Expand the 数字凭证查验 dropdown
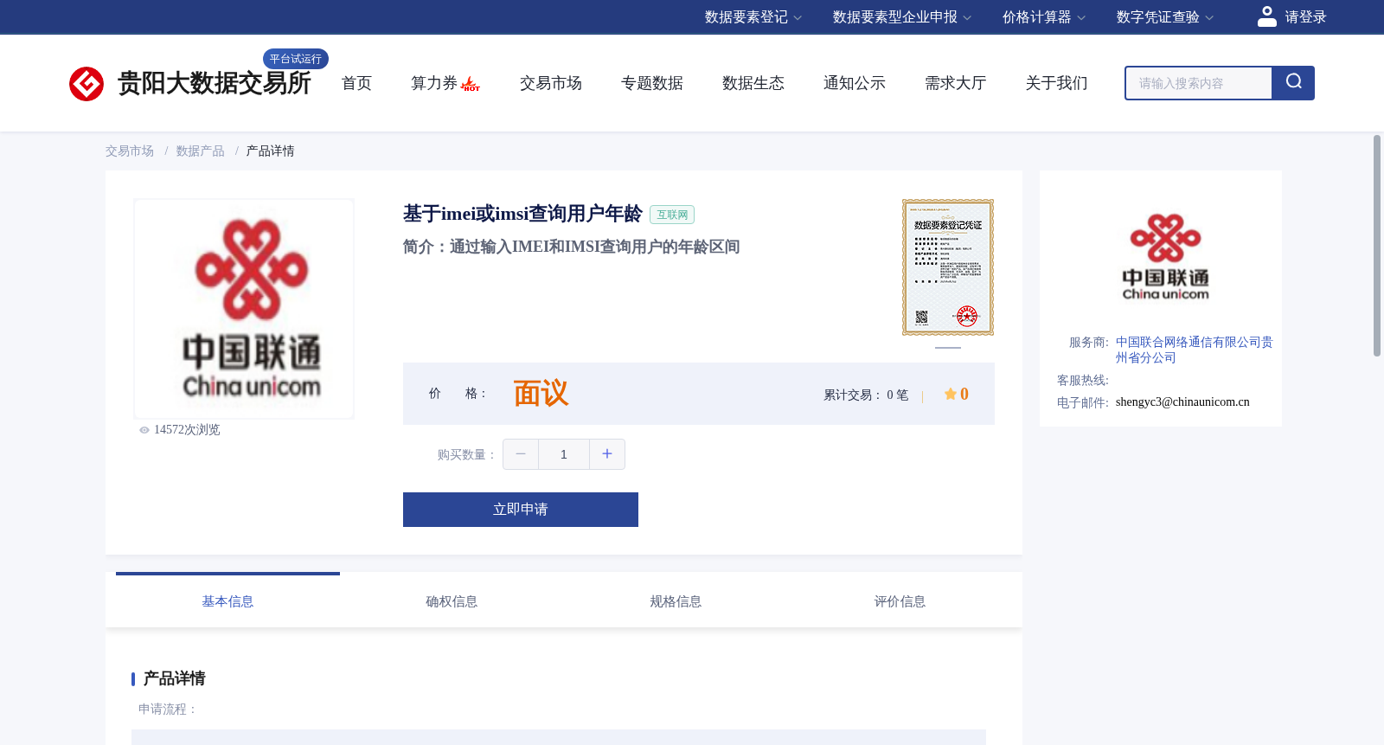This screenshot has width=1384, height=745. tap(1165, 17)
